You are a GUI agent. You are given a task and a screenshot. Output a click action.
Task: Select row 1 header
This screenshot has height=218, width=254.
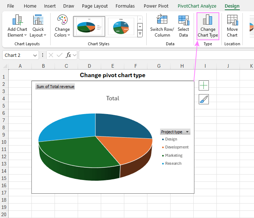tap(4, 77)
